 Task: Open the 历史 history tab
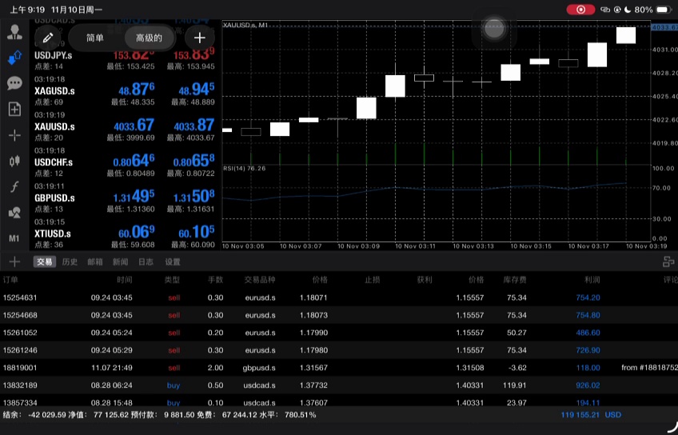pos(70,261)
